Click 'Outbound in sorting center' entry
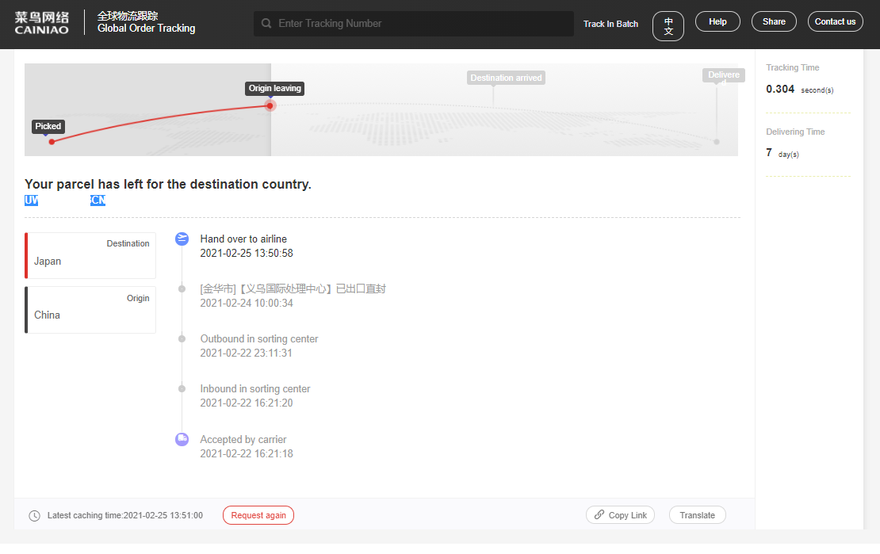Image resolution: width=880 pixels, height=554 pixels. coord(259,339)
